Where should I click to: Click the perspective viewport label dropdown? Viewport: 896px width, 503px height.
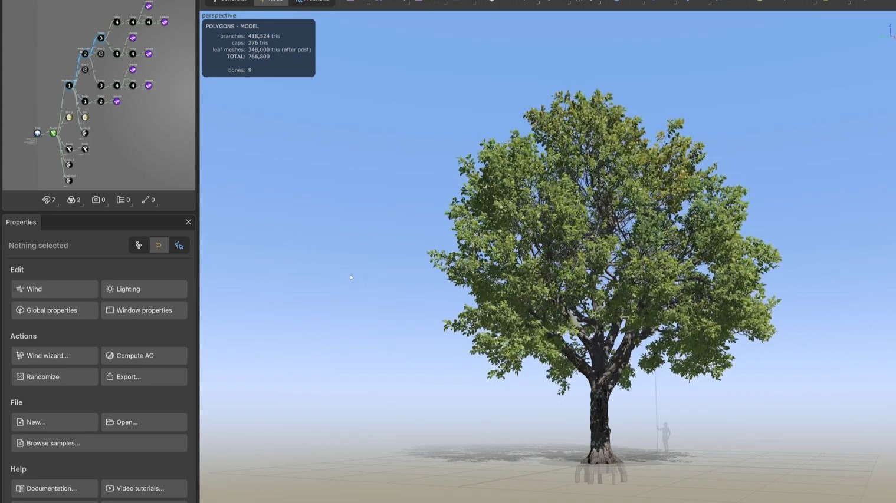pyautogui.click(x=219, y=15)
